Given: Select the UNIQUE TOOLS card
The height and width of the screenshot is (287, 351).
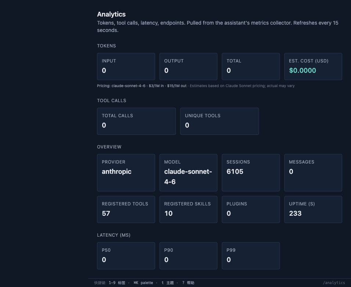Looking at the screenshot, I should (x=219, y=121).
